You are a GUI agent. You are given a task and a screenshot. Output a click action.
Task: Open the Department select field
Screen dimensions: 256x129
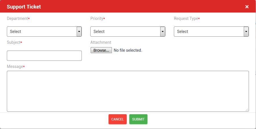point(41,32)
